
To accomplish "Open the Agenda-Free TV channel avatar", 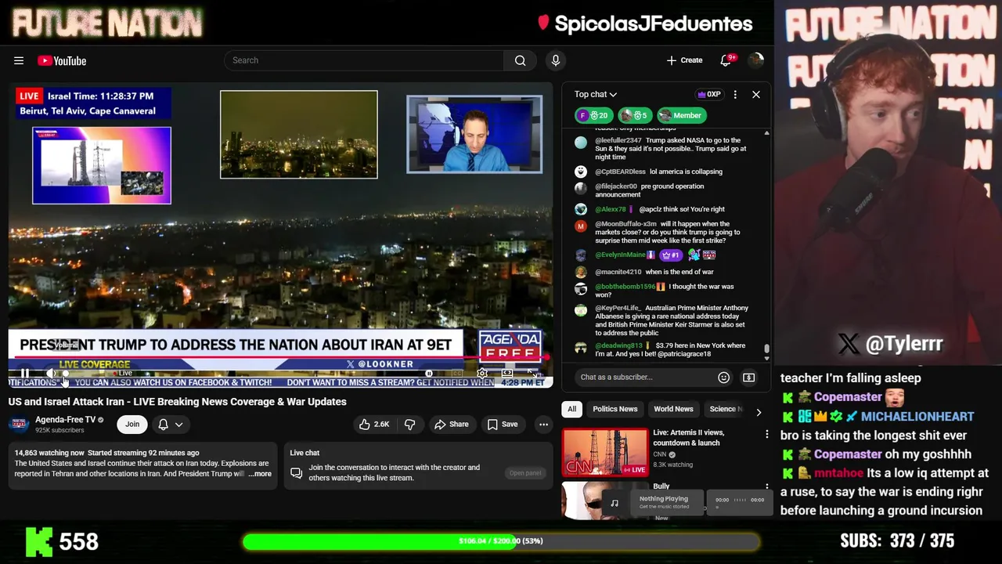I will coord(20,425).
